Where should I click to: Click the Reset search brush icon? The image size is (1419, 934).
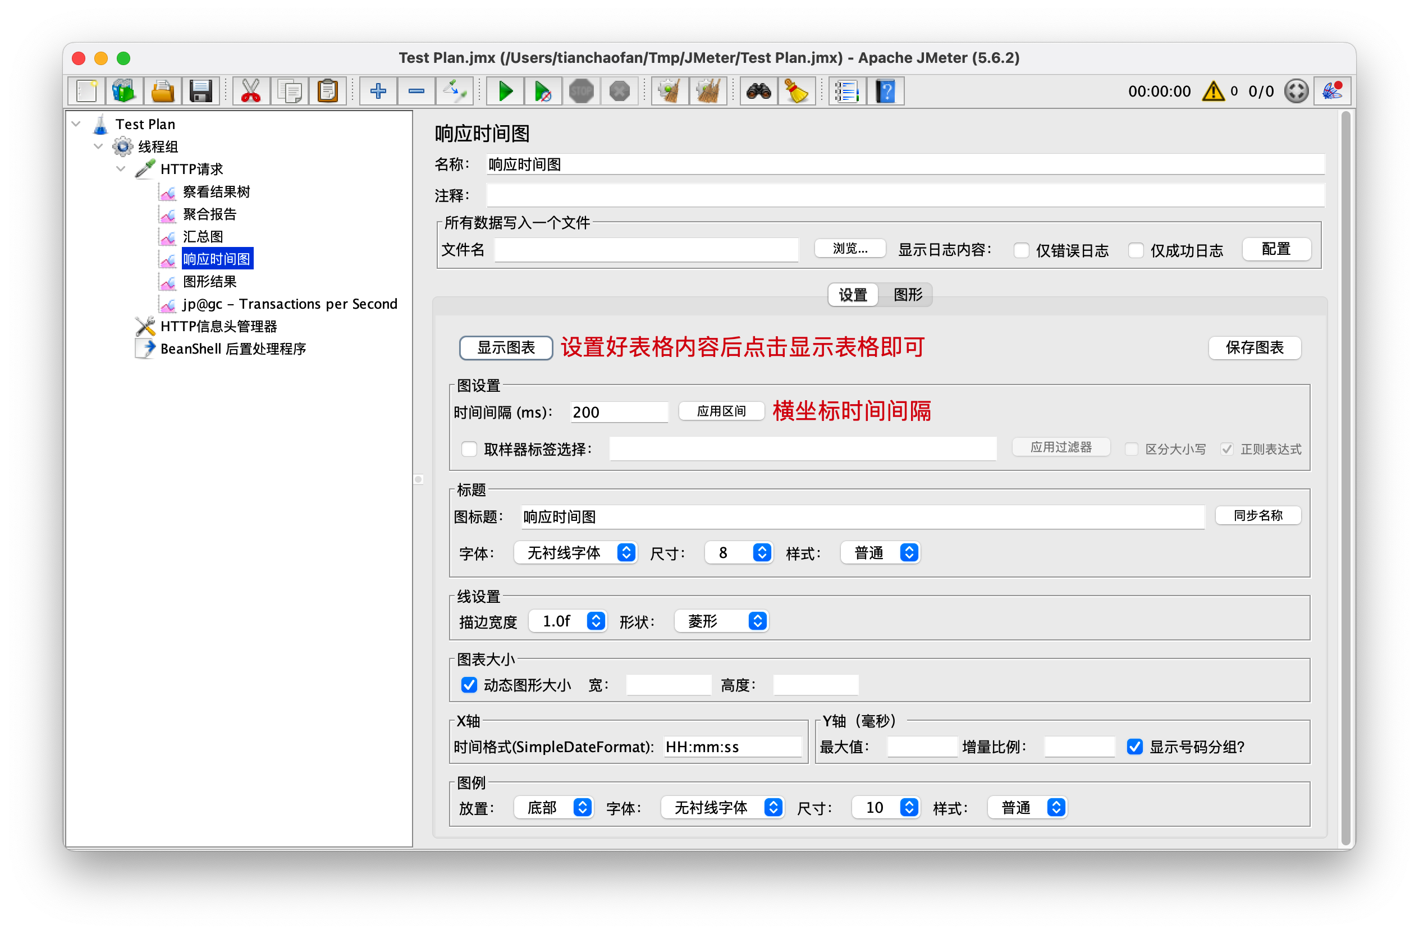point(796,91)
